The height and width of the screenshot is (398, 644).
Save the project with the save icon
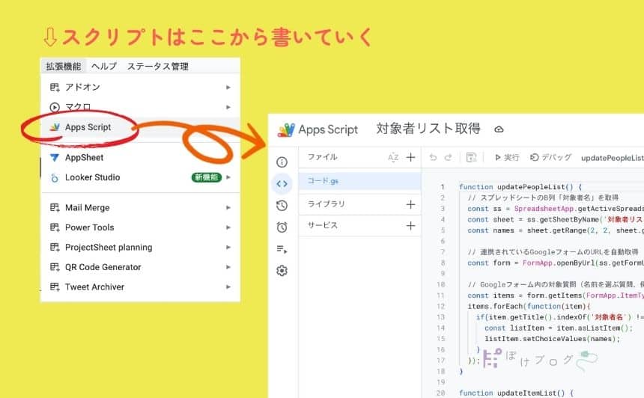tap(472, 157)
